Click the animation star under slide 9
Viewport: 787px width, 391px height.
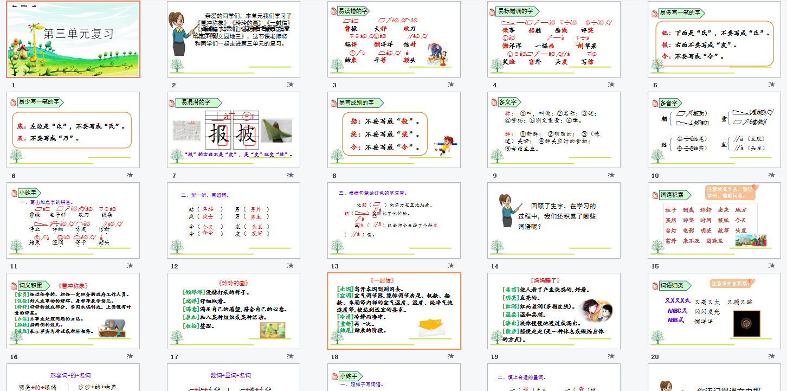[x=611, y=175]
